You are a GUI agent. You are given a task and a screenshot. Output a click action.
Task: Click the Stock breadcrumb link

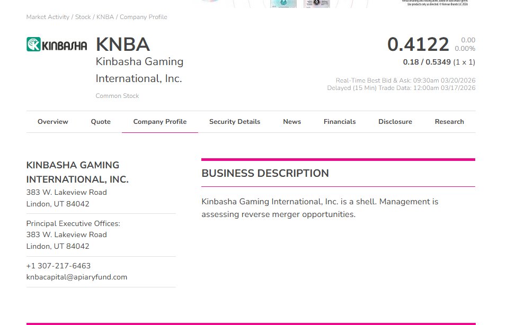pyautogui.click(x=83, y=17)
